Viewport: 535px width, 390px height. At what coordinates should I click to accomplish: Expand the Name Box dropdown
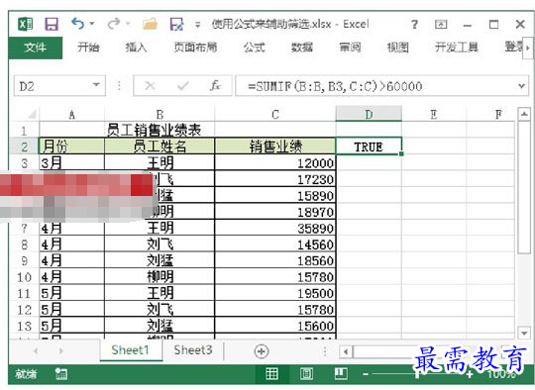pyautogui.click(x=96, y=85)
